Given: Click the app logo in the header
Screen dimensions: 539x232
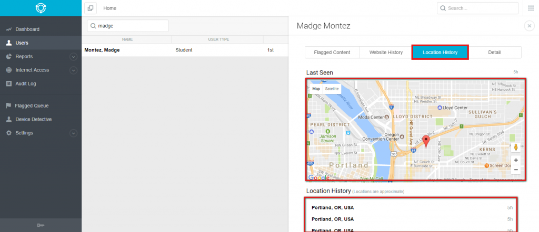Looking at the screenshot, I should pos(41,8).
